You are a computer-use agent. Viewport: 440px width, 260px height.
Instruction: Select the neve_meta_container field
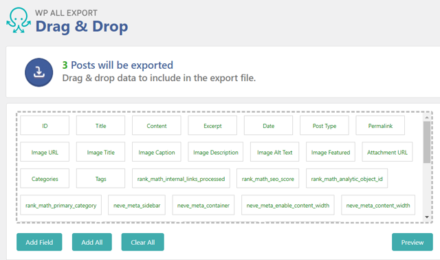[x=203, y=205]
